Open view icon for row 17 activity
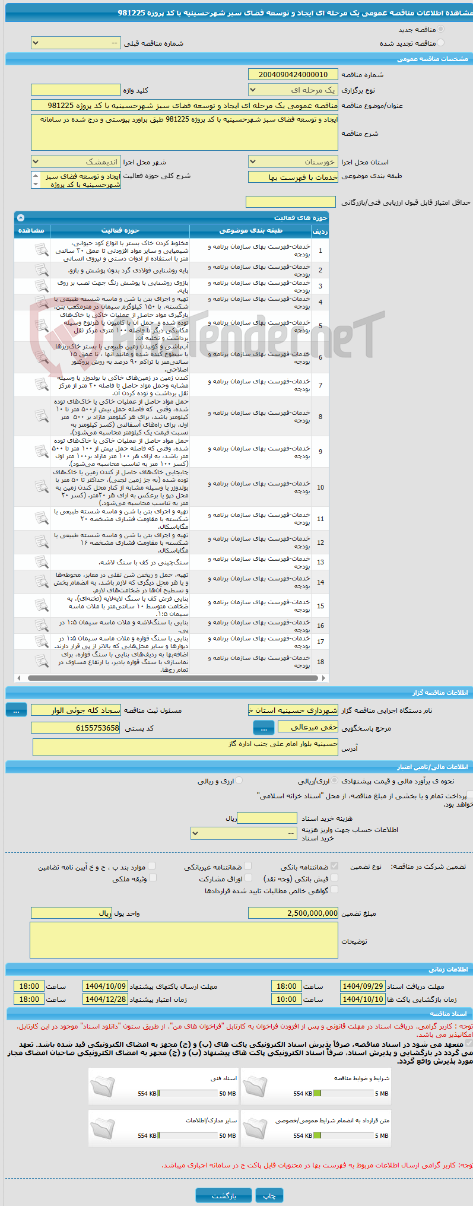 [41, 641]
